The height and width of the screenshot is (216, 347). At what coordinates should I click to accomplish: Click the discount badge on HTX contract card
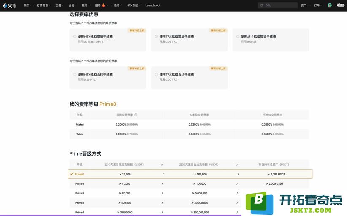[x=137, y=68]
